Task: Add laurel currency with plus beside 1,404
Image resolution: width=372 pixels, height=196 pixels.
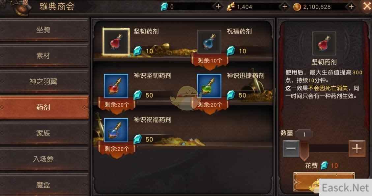Action: click(285, 7)
